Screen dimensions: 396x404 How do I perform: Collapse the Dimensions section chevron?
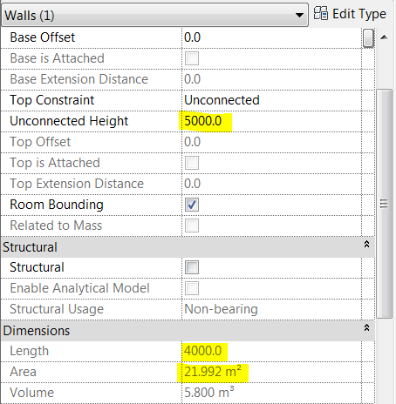366,327
